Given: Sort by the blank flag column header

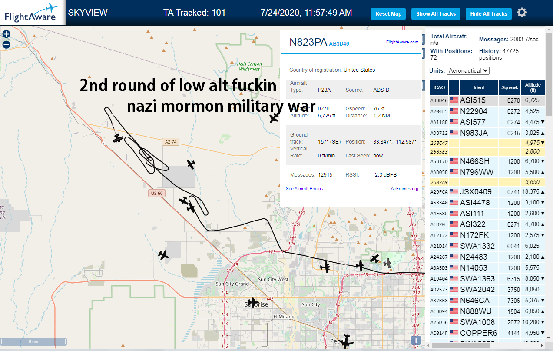Looking at the screenshot, I should tap(454, 87).
